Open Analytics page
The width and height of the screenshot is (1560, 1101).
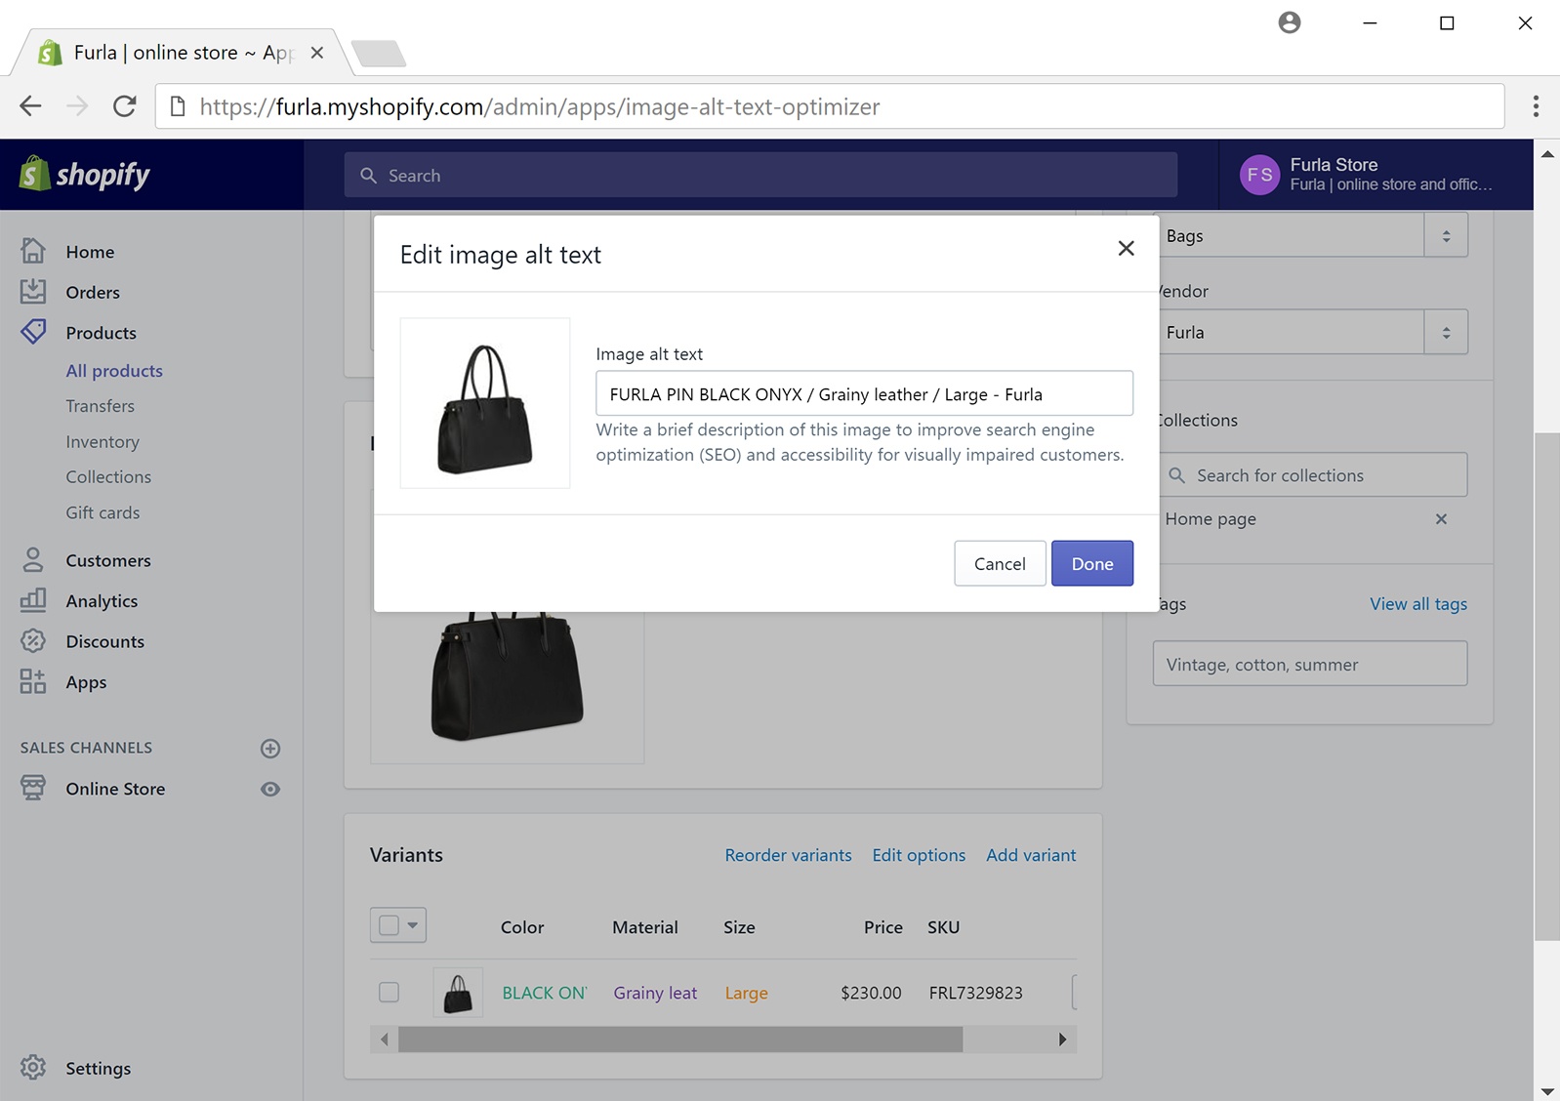(x=102, y=601)
